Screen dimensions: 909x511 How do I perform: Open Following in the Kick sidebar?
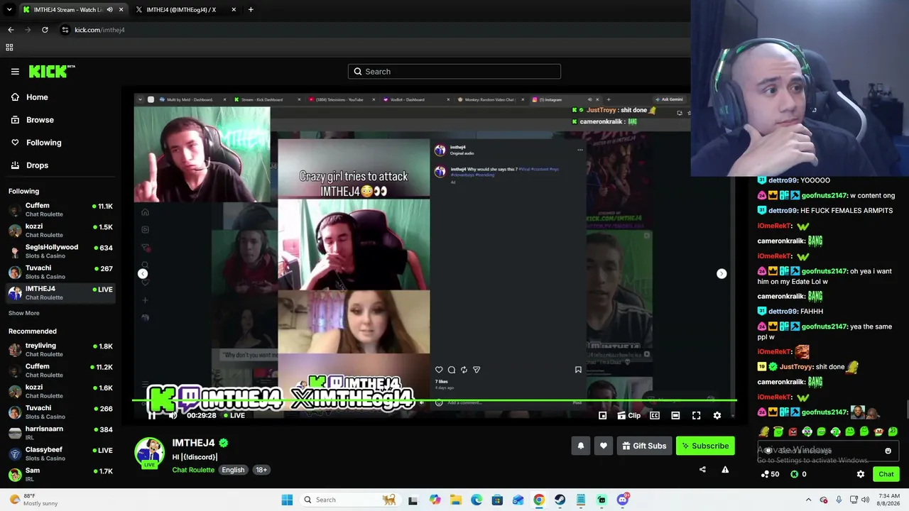60,143
